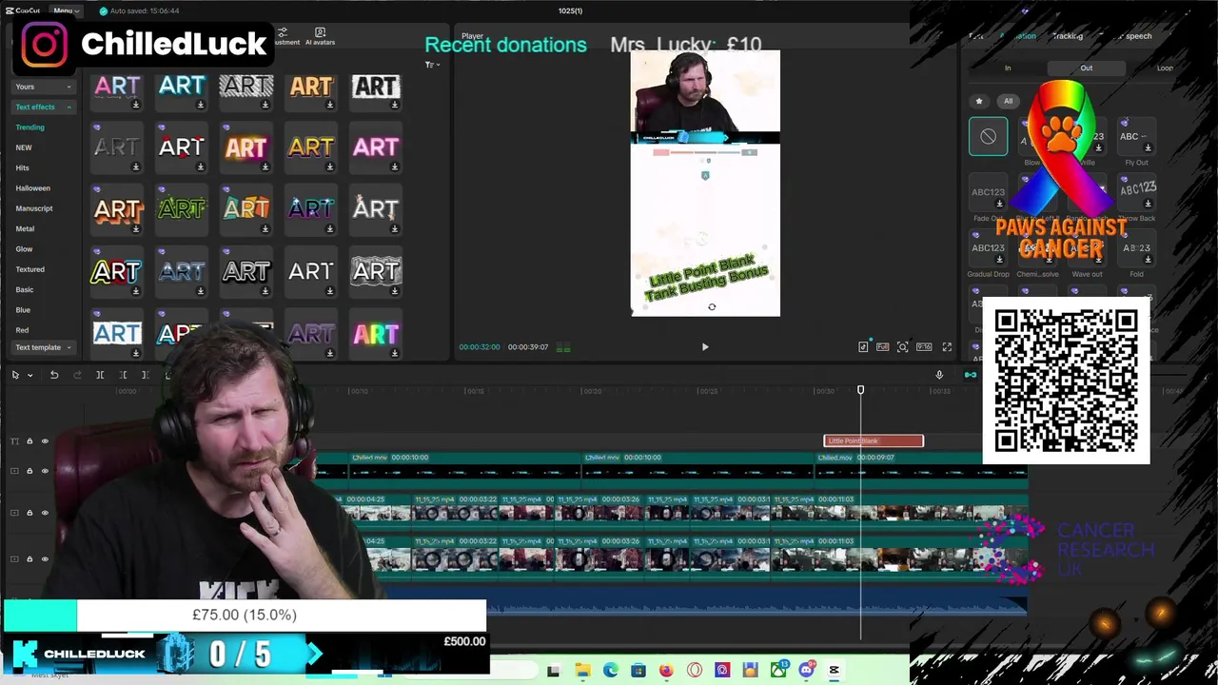Image resolution: width=1218 pixels, height=685 pixels.
Task: Select the None animation option
Action: [x=988, y=136]
